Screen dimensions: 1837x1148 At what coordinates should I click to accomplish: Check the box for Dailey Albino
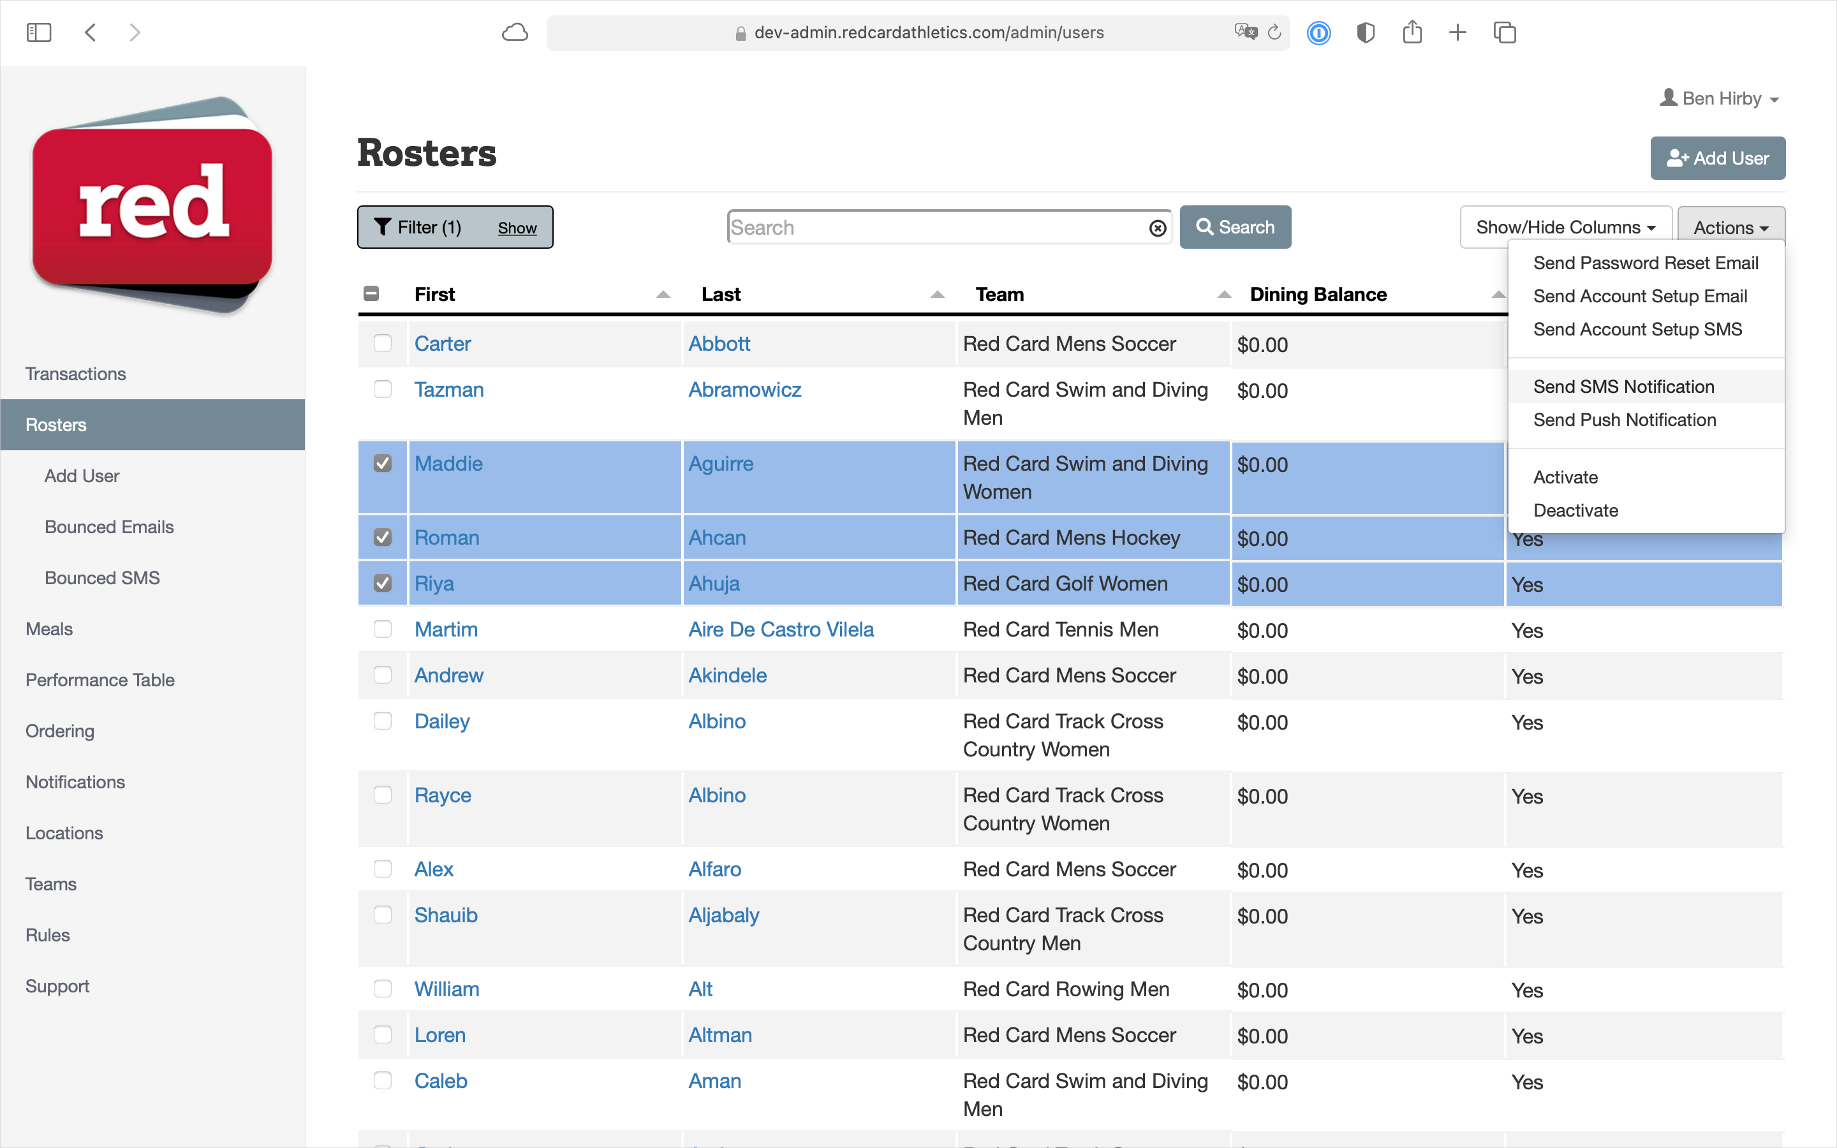[383, 721]
